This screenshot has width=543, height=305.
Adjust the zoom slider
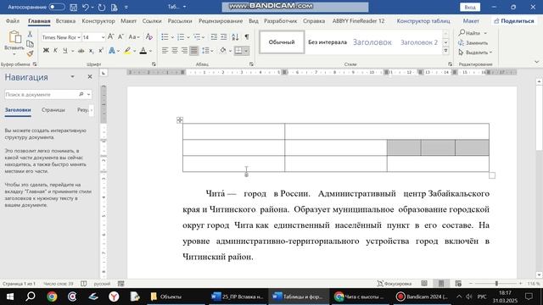pos(496,284)
